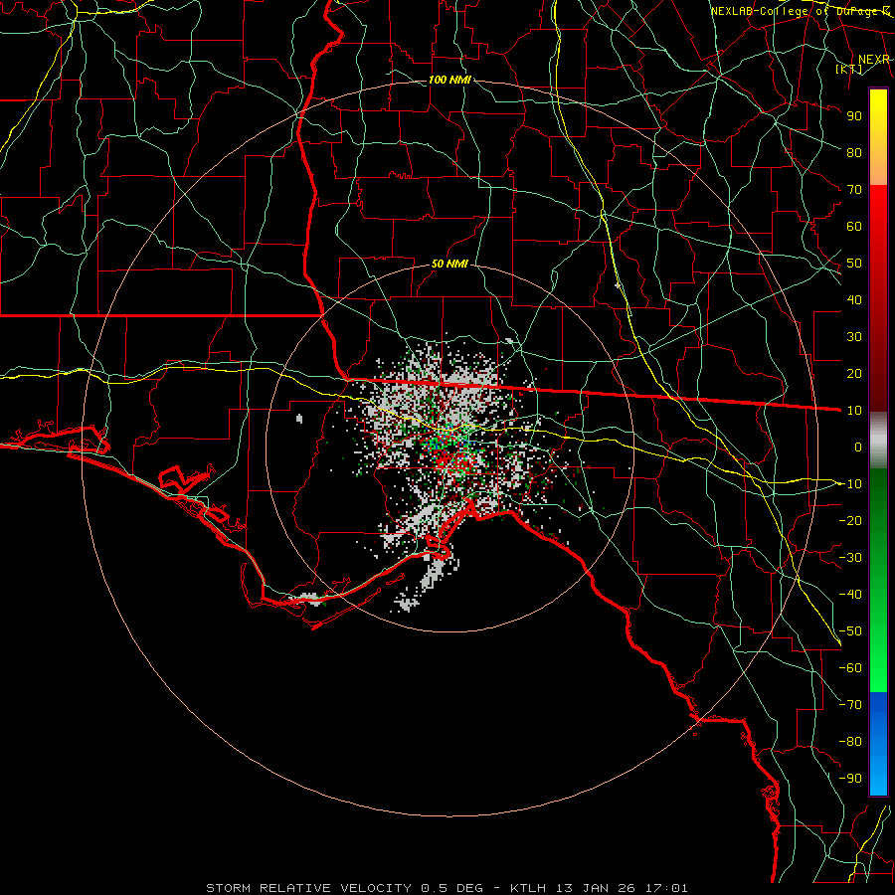Click the 70 value on the velocity scale
This screenshot has height=895, width=895.
[x=854, y=190]
